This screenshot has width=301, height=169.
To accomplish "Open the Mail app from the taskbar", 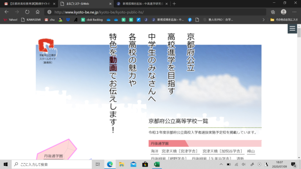I will coord(134,164).
